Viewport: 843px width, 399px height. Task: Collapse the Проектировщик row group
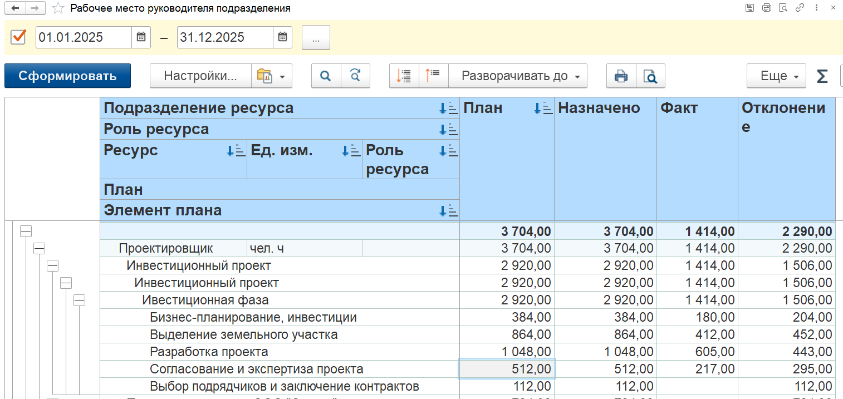coord(39,249)
